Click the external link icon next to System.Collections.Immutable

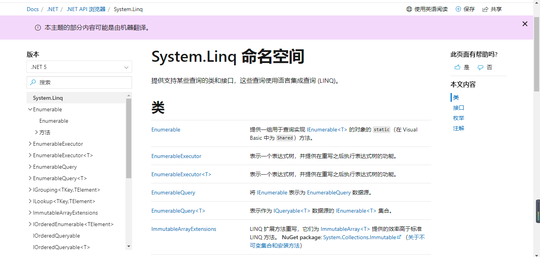(x=398, y=237)
